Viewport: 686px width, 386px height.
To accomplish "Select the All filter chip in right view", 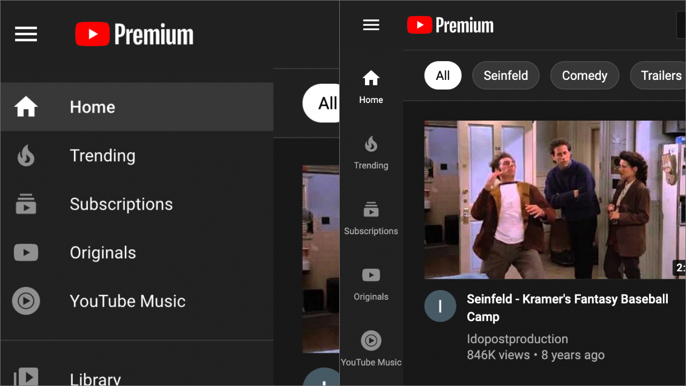I will (x=443, y=76).
